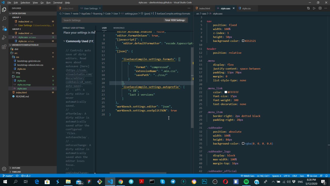330x186 pixels.
Task: Split the editor to the right
Action: (320, 8)
